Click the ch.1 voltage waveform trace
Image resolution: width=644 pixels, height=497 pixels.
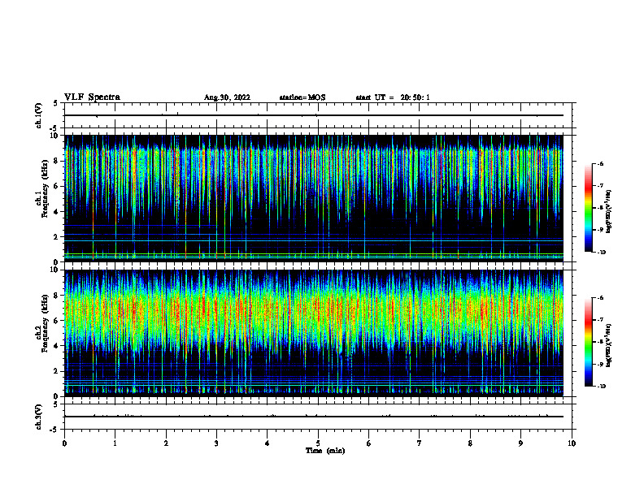(x=314, y=115)
